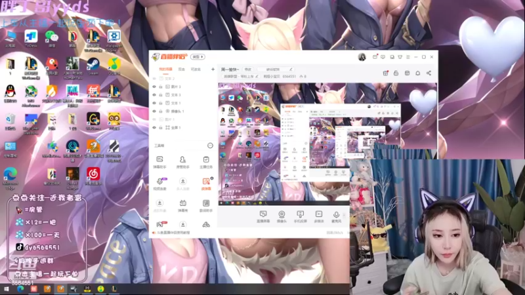The width and height of the screenshot is (525, 295).
Task: Open the orange 读弹幕 tool
Action: pyautogui.click(x=206, y=184)
